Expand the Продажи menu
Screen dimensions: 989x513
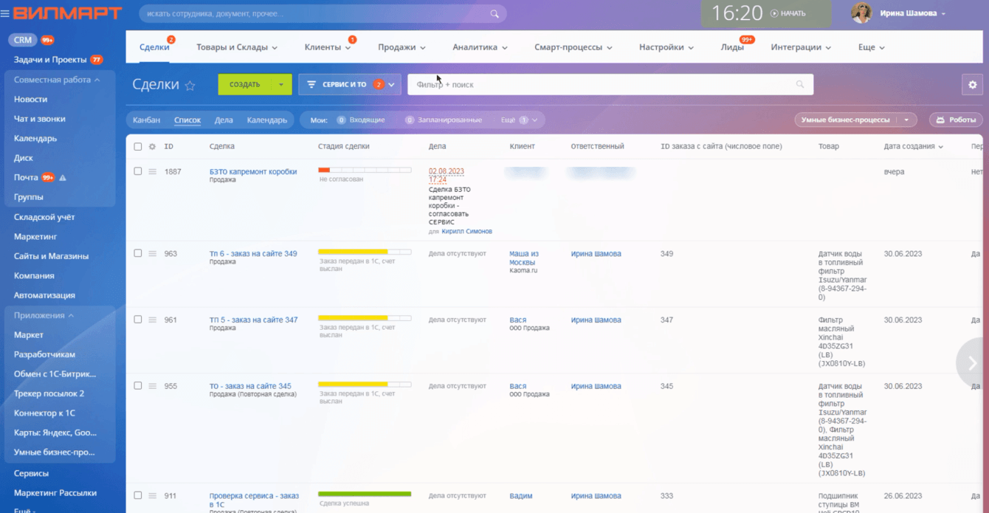(402, 47)
